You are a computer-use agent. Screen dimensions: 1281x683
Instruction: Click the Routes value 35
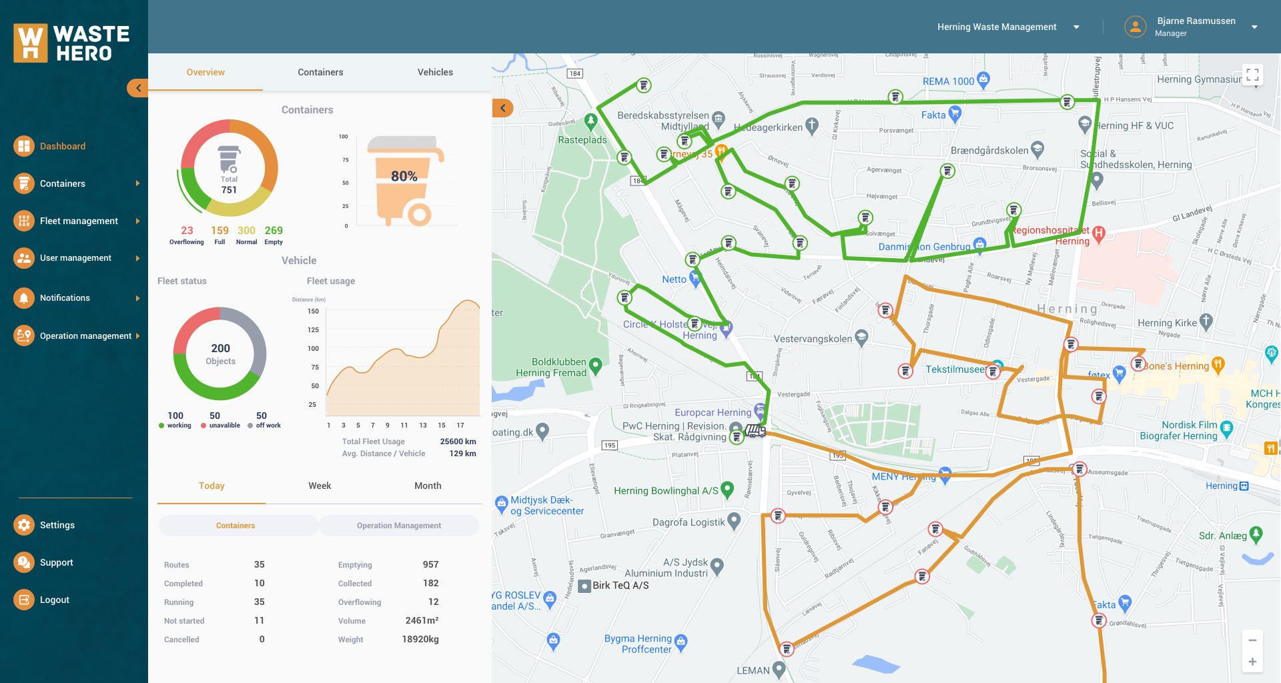pos(260,564)
